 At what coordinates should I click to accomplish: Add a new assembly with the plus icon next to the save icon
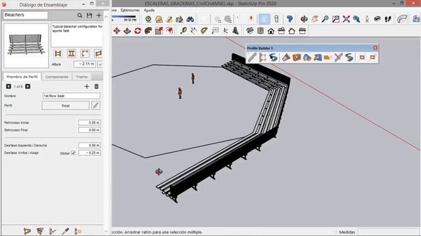tap(99, 16)
